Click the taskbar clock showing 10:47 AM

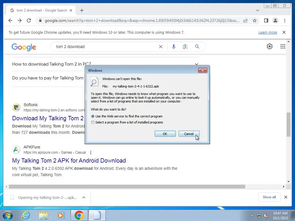click(x=280, y=216)
